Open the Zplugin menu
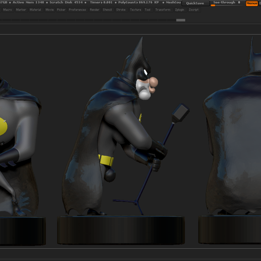The image size is (261, 261). point(180,10)
